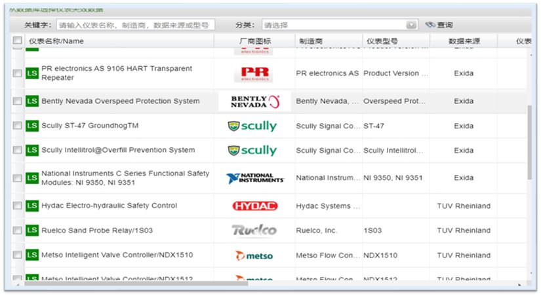The width and height of the screenshot is (541, 296).
Task: Check the Bently Nevada Overspeed row checkbox
Action: click(18, 102)
